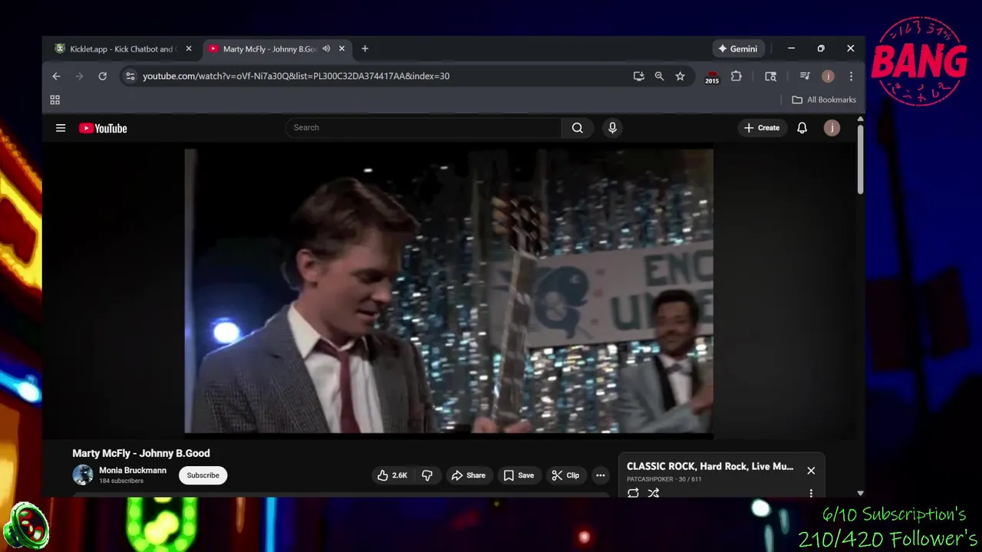The image size is (982, 552).
Task: Click the YouTube search magnifier button
Action: coord(578,128)
